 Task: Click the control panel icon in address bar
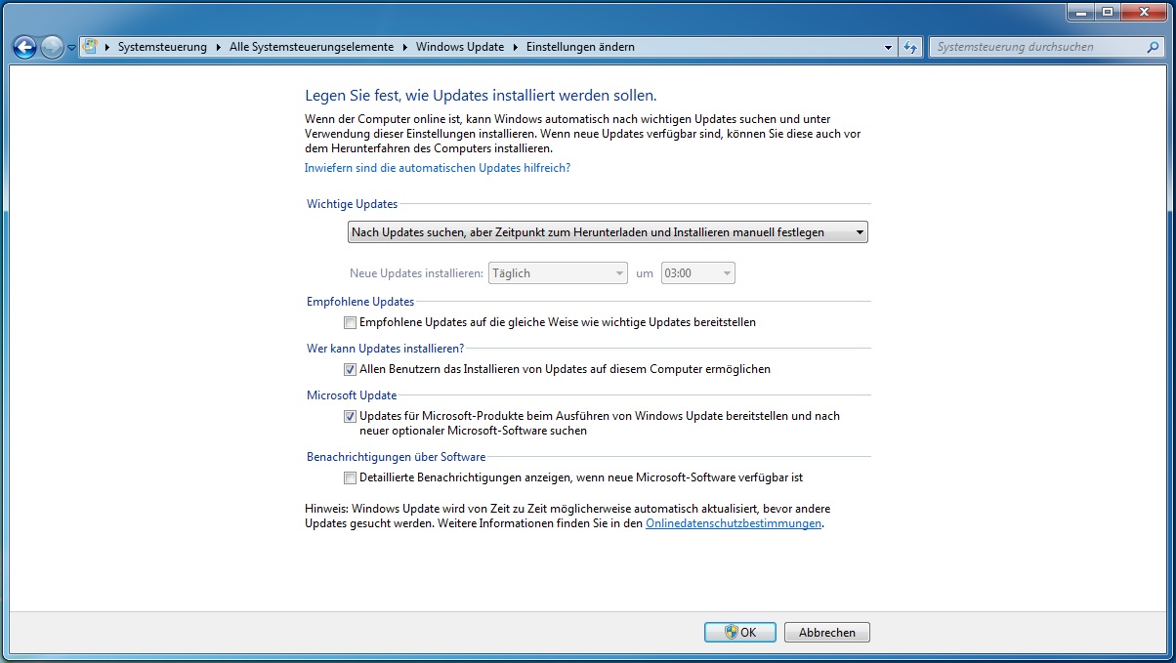click(92, 46)
